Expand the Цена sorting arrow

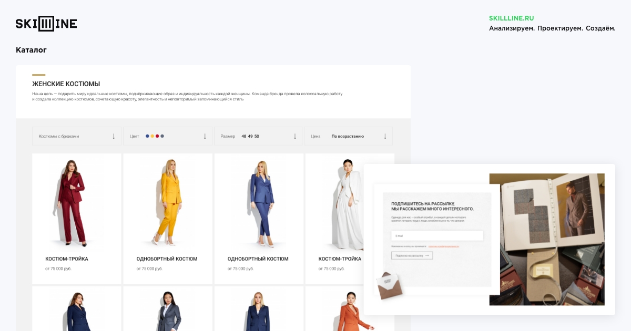click(385, 136)
